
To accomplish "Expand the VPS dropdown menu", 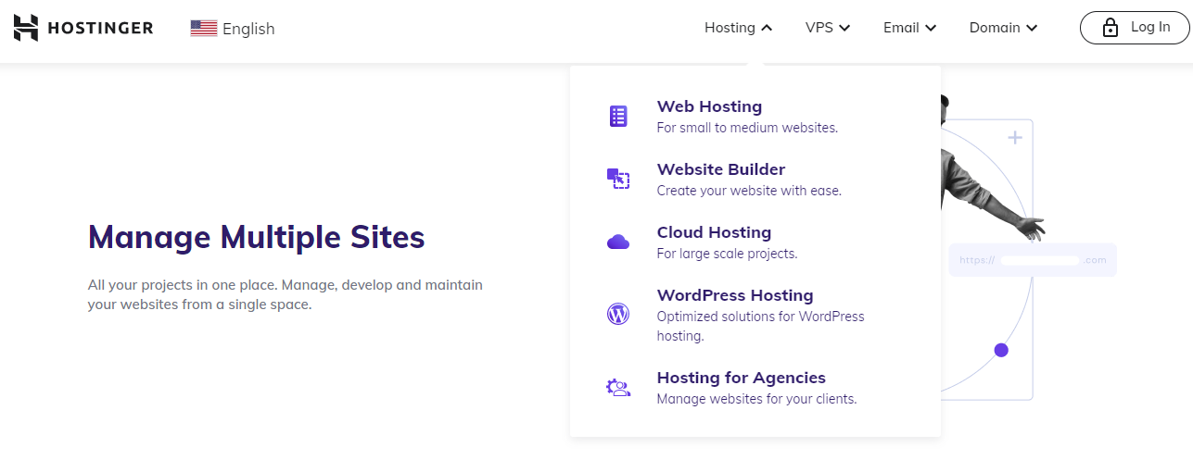I will (828, 28).
